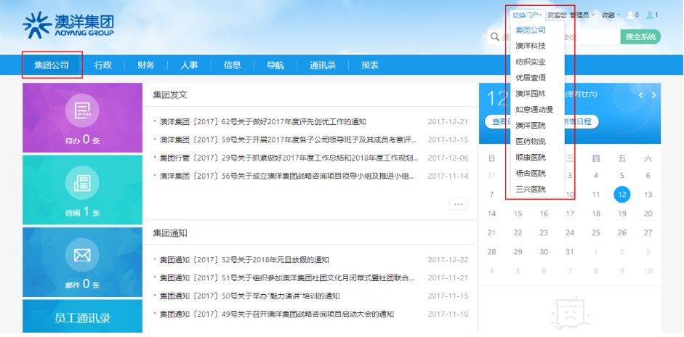Open the 管理员 user dropdown
684x337 pixels.
(582, 15)
